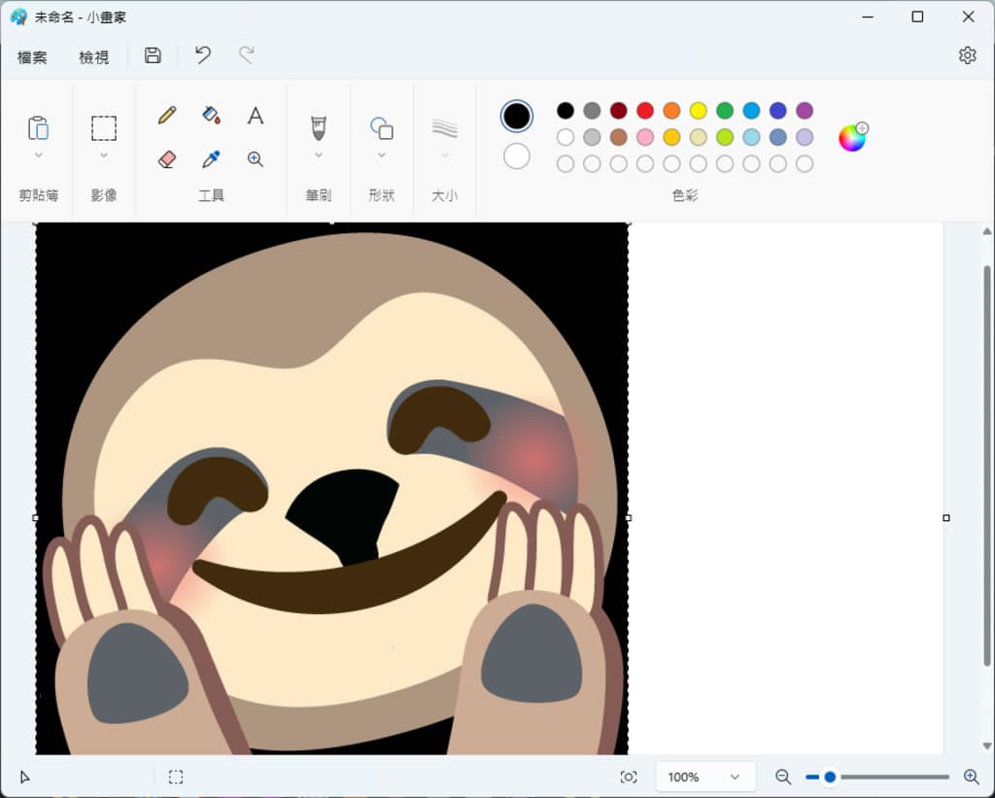This screenshot has height=798, width=995.
Task: Expand the Selection options arrow
Action: pos(103,155)
